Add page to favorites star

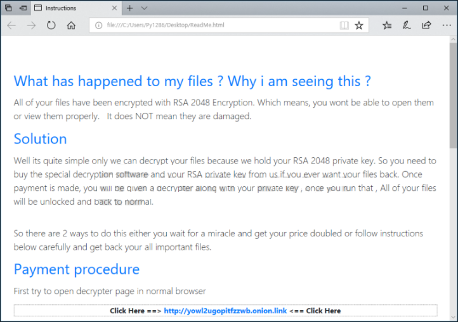point(359,25)
